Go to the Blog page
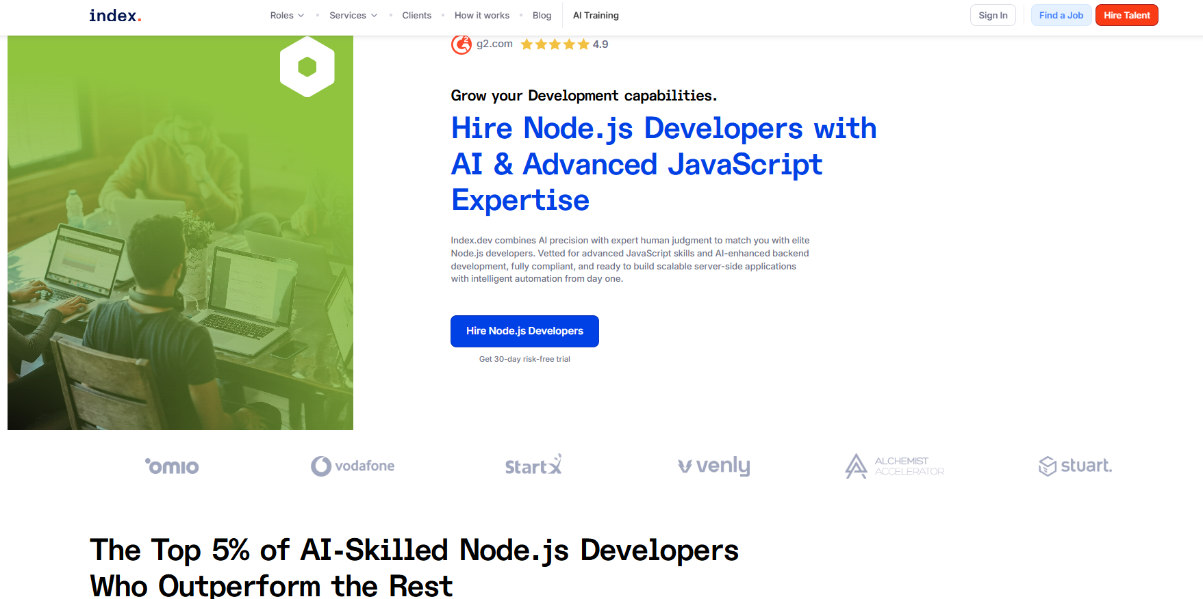 coord(542,15)
